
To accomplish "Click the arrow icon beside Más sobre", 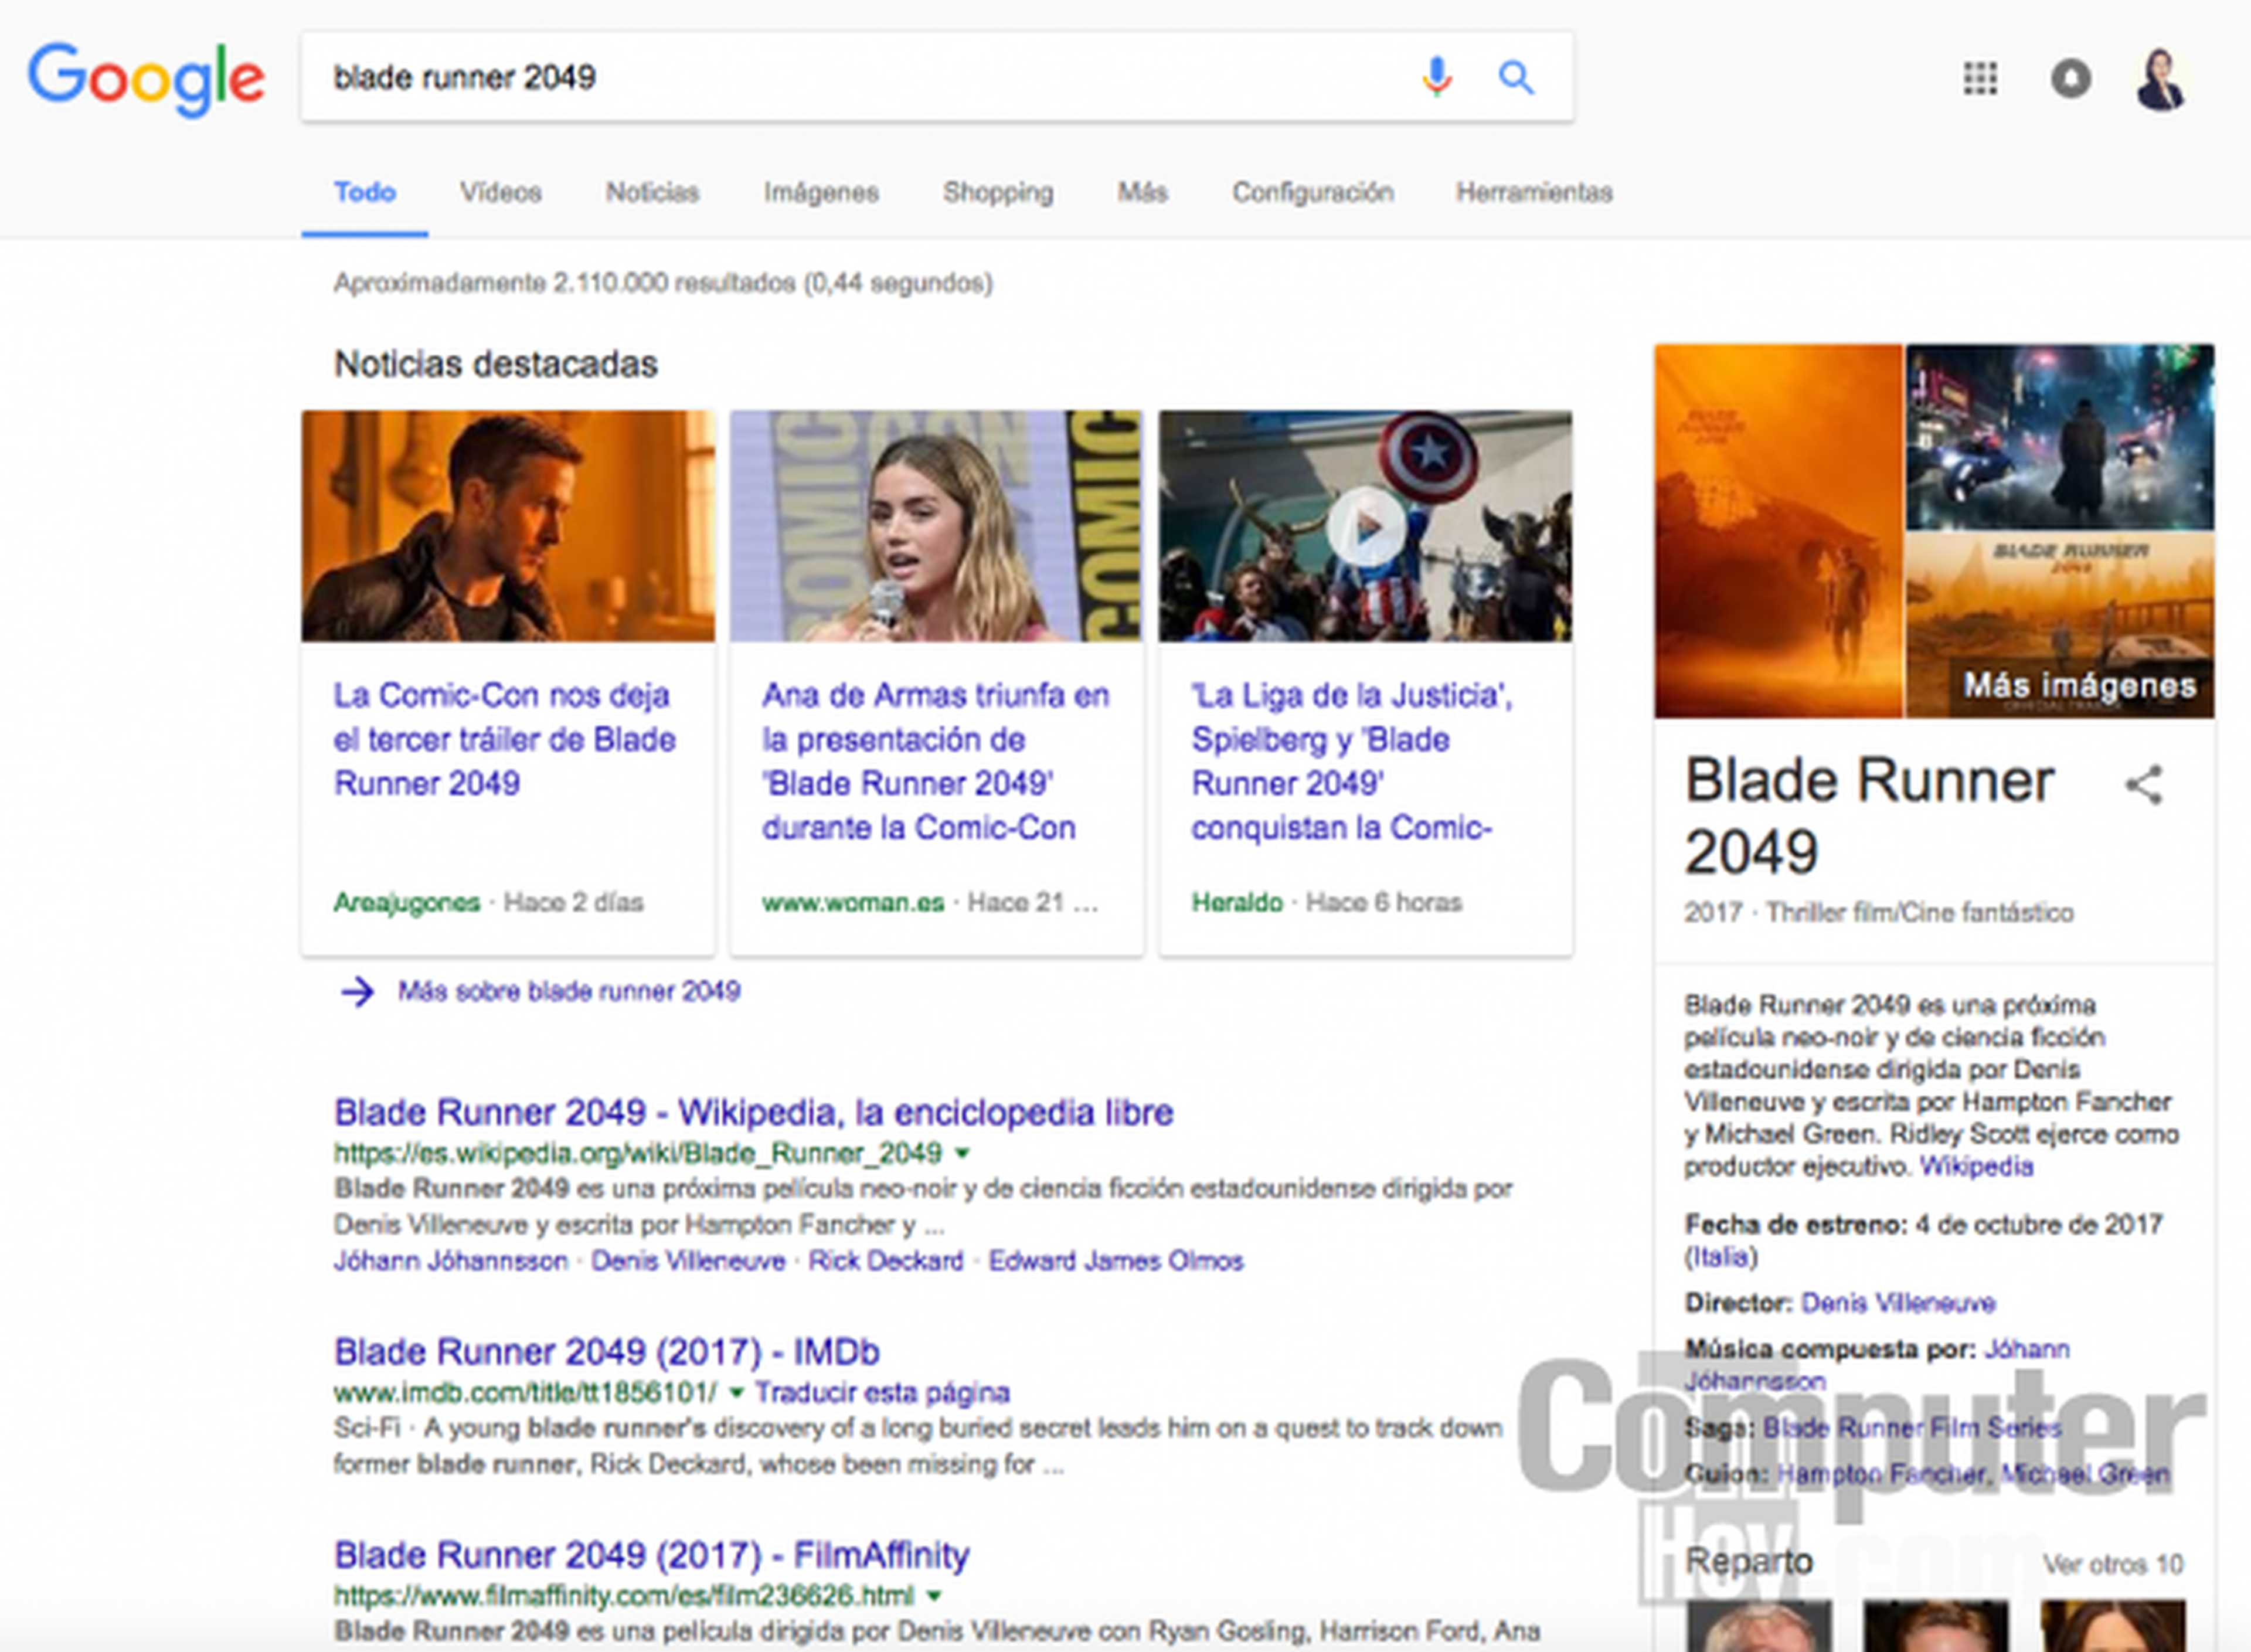I will tap(357, 992).
